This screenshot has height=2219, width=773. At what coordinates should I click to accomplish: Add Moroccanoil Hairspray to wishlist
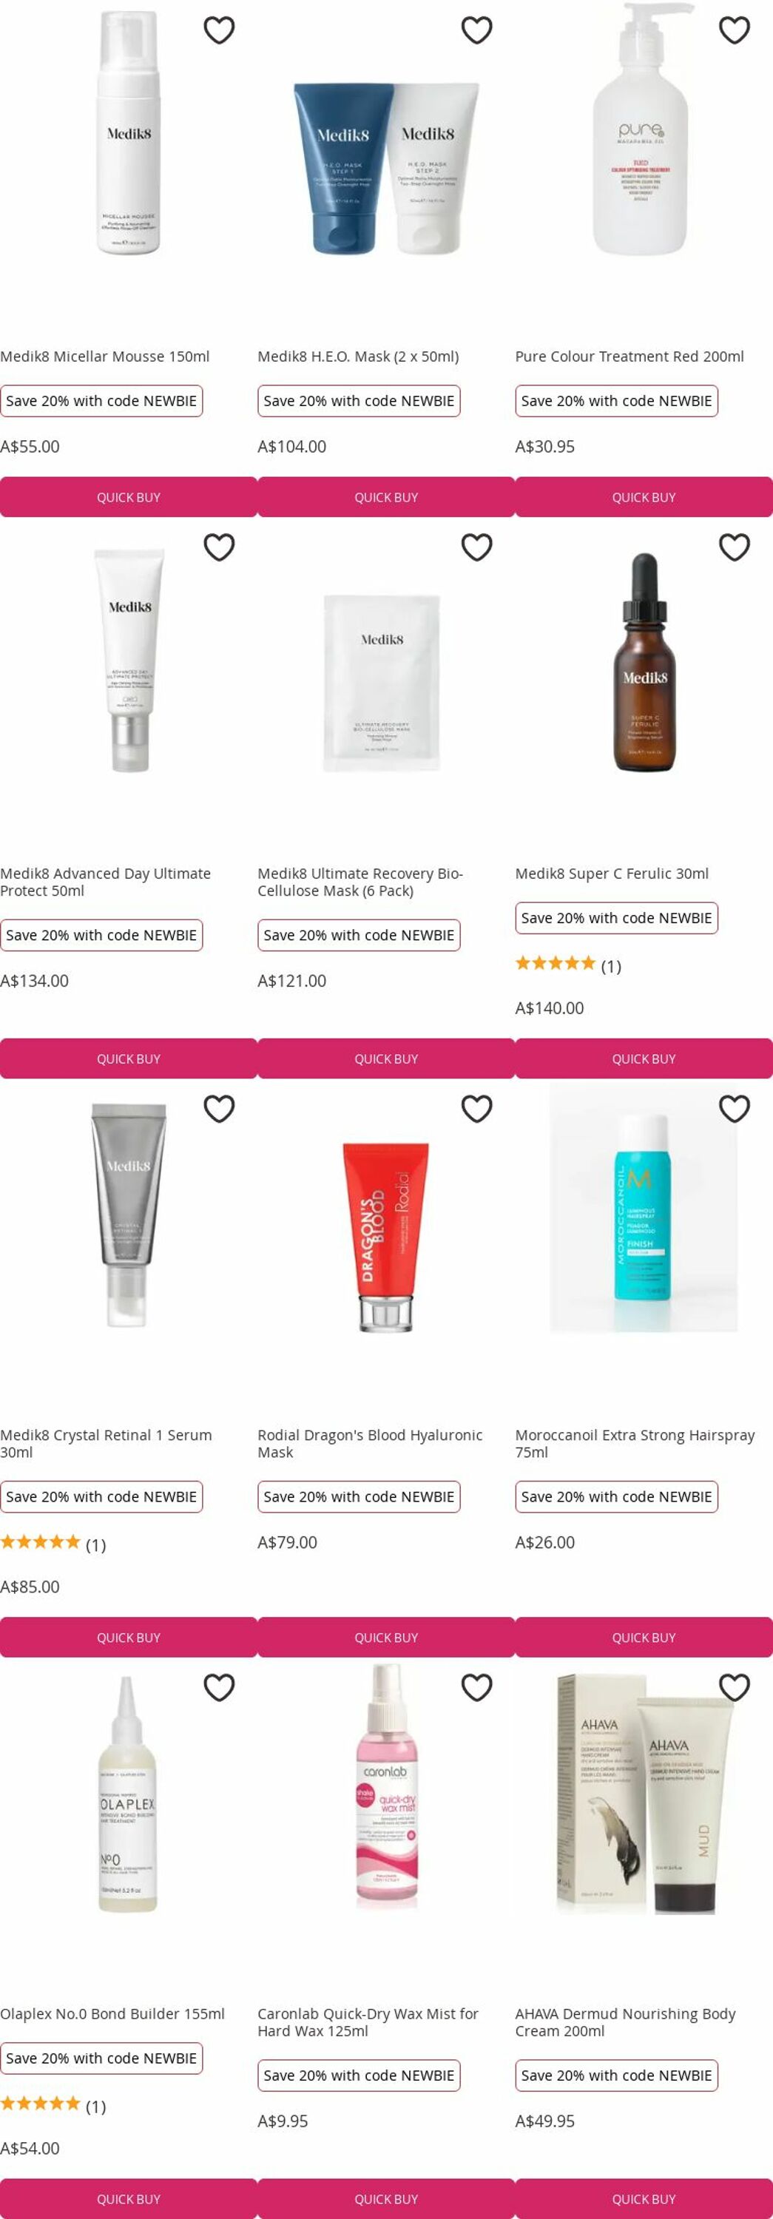(x=735, y=1109)
